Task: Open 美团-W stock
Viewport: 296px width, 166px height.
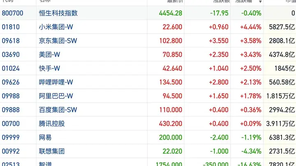Action: (49, 55)
